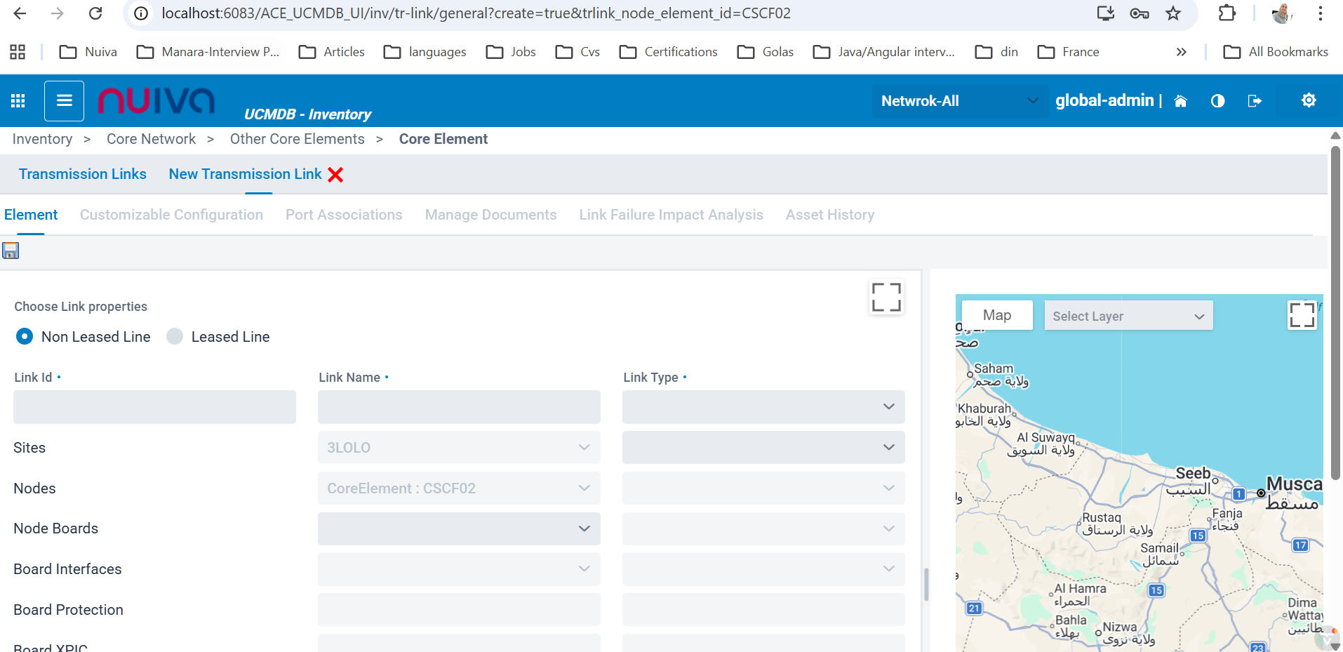Maximize the map with fullscreen icon
The image size is (1343, 652).
pyautogui.click(x=1301, y=315)
